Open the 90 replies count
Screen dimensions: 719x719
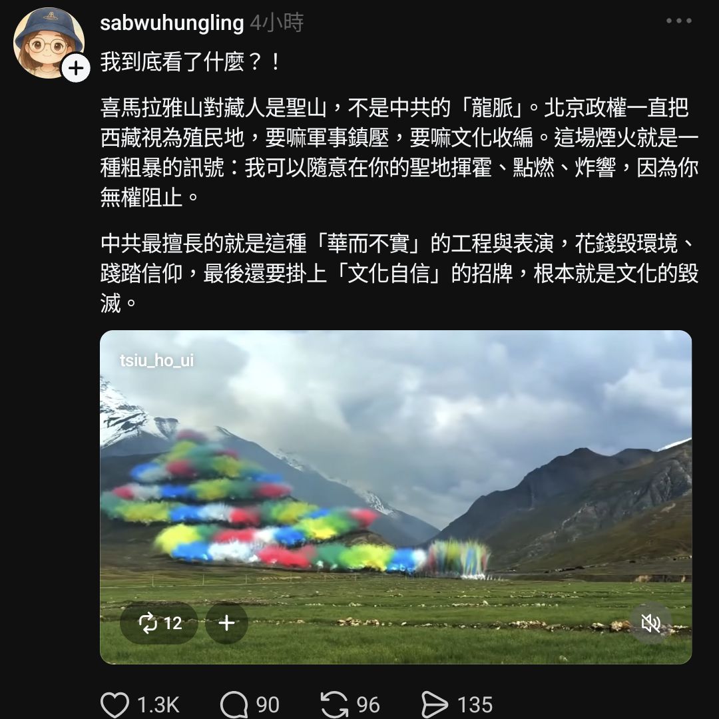coord(268,705)
